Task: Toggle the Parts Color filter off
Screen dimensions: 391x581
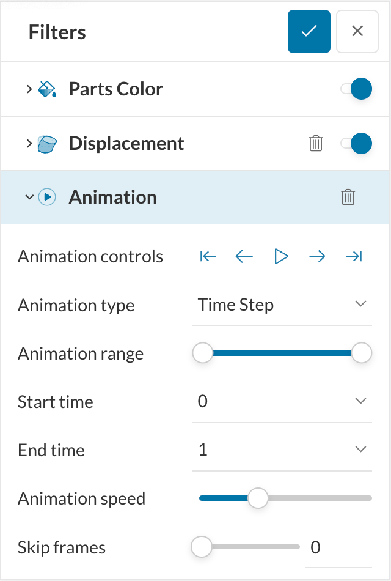Action: (357, 89)
